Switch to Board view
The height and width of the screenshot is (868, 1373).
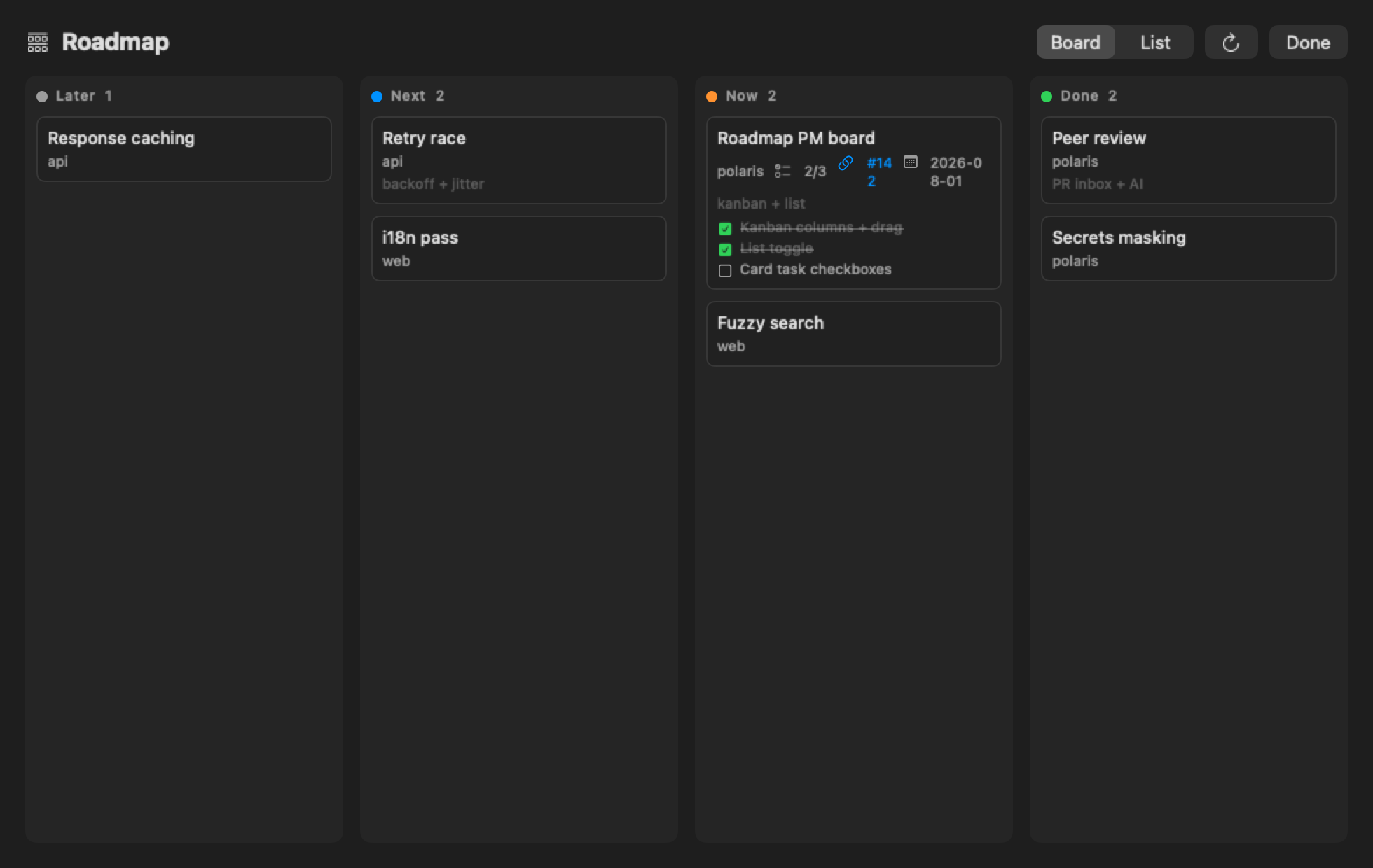(1075, 43)
